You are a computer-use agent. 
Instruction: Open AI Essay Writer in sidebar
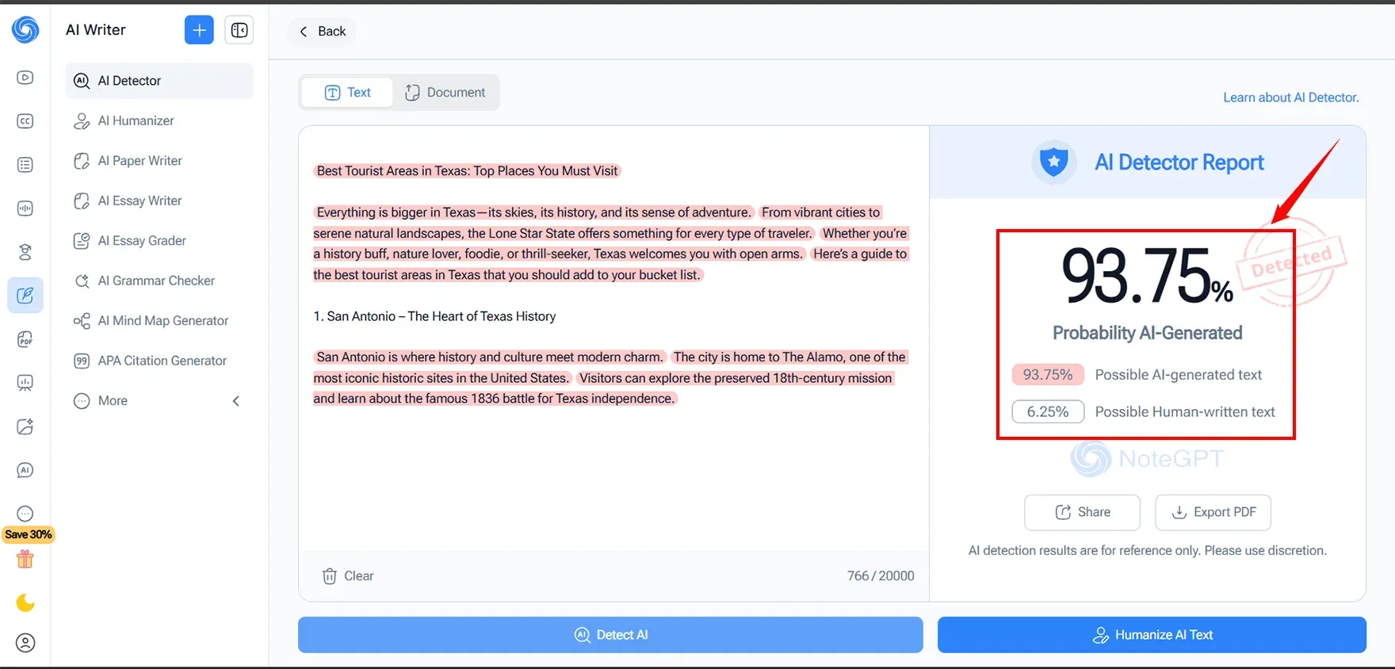159,201
